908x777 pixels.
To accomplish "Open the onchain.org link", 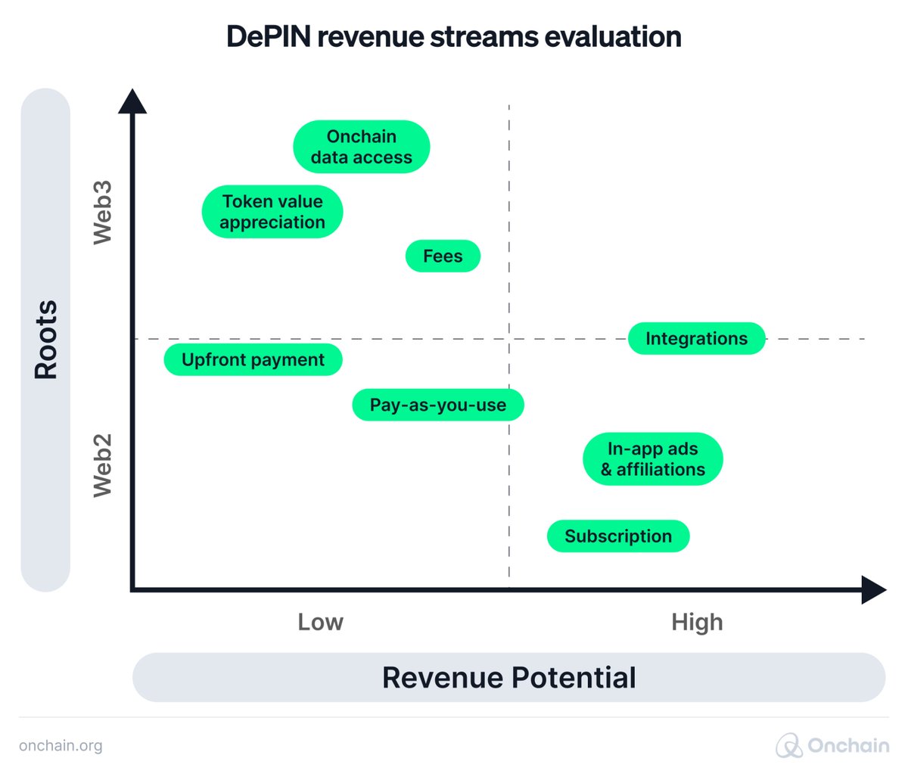I will pos(61,746).
